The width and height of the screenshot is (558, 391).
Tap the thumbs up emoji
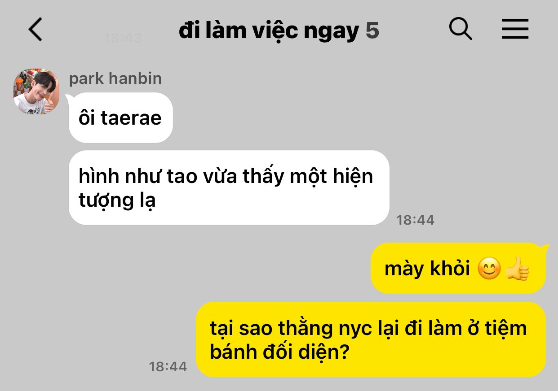[x=518, y=269]
